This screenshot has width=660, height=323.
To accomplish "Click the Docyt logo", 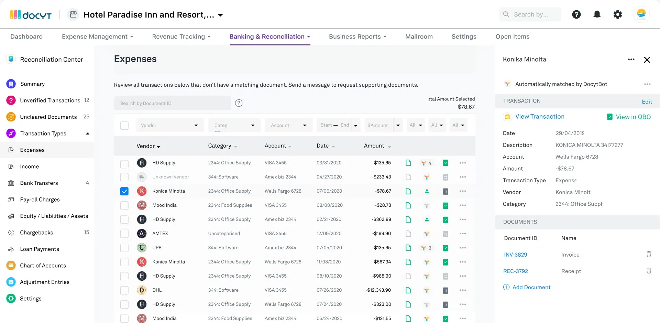I will coord(31,15).
